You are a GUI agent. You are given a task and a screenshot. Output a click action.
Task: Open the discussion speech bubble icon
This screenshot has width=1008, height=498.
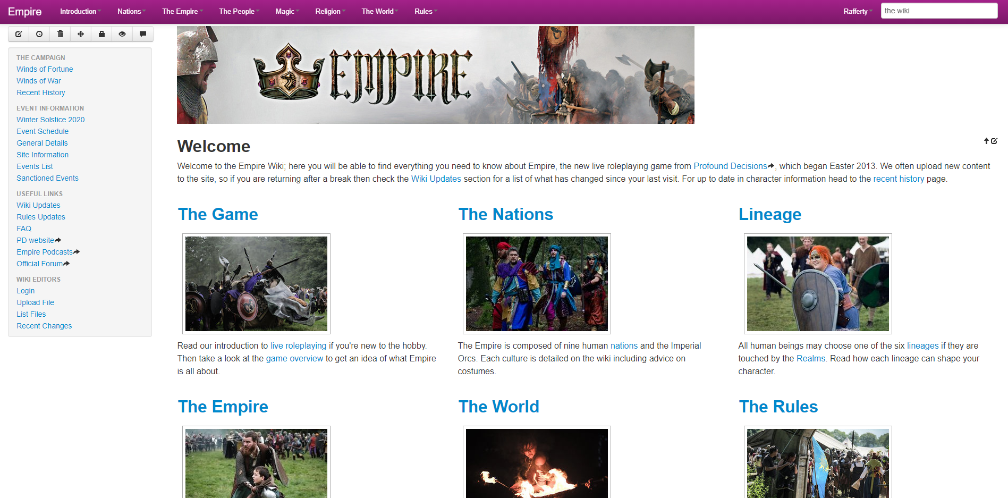(143, 34)
